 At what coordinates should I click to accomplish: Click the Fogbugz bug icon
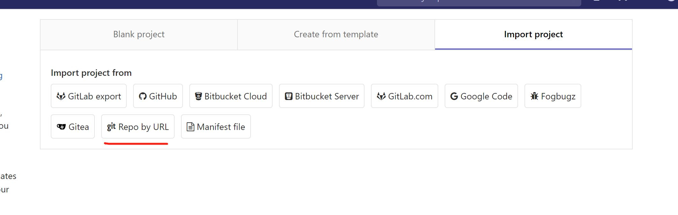click(x=534, y=96)
